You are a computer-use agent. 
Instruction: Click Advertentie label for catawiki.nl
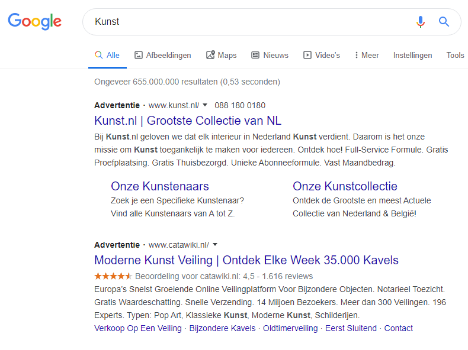point(117,245)
